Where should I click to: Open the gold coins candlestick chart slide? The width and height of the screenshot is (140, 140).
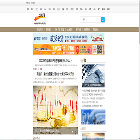(55, 110)
